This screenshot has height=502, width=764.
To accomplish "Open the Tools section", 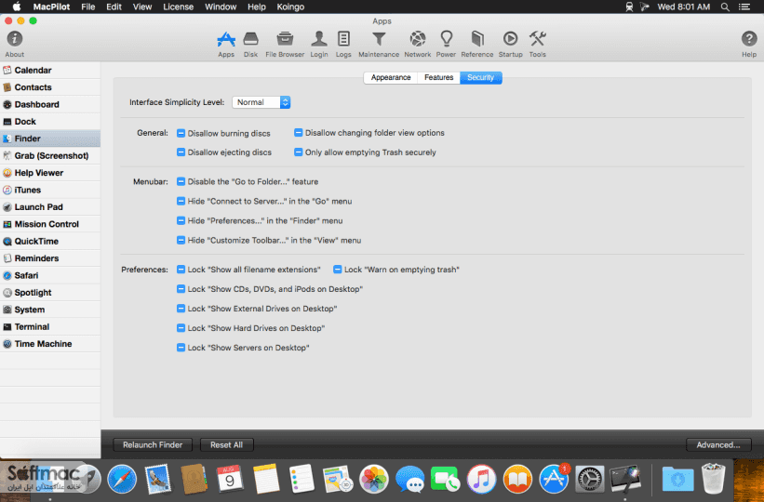I will pyautogui.click(x=538, y=45).
